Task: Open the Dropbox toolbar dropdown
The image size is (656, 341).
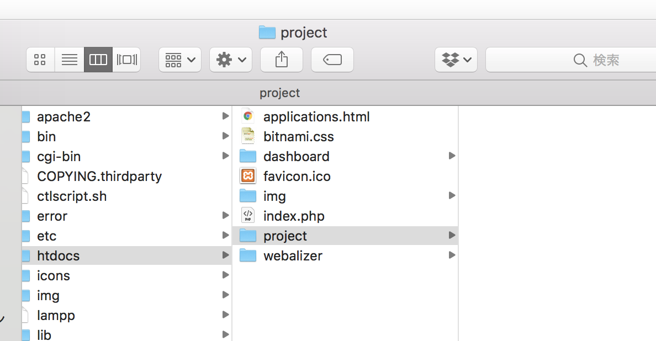Action: (x=456, y=60)
